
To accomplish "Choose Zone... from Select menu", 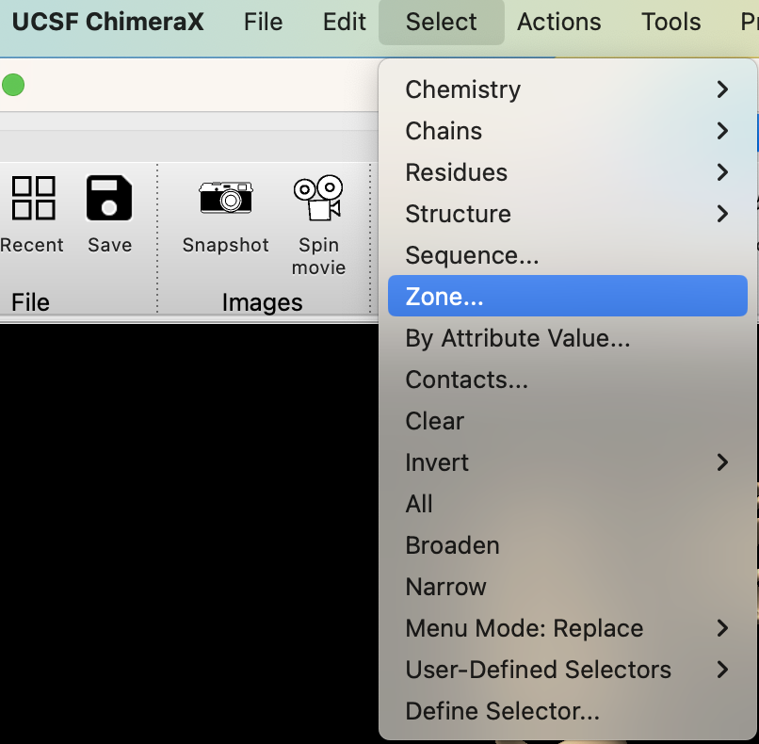I will click(x=567, y=297).
